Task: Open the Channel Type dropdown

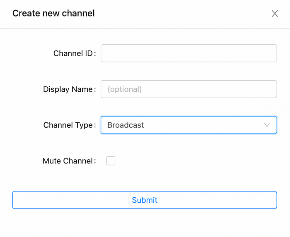Action: (x=188, y=125)
